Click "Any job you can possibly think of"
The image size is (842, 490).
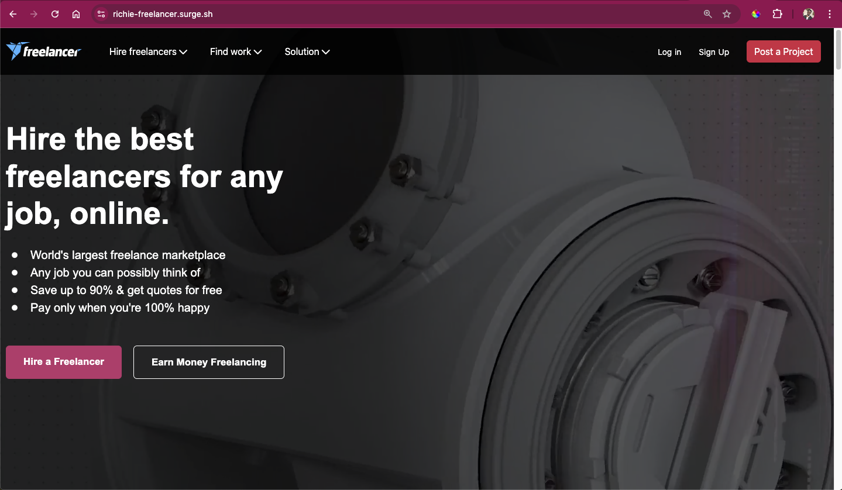[115, 272]
